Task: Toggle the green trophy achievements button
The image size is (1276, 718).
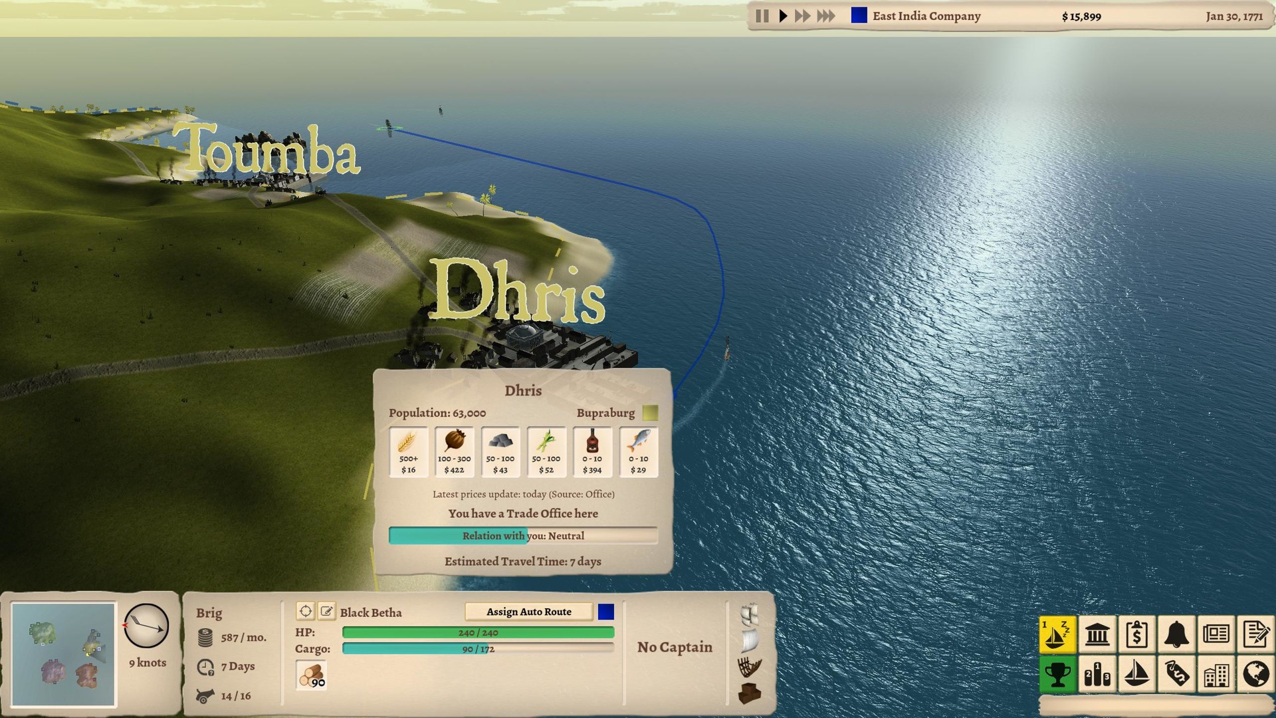Action: (1057, 674)
